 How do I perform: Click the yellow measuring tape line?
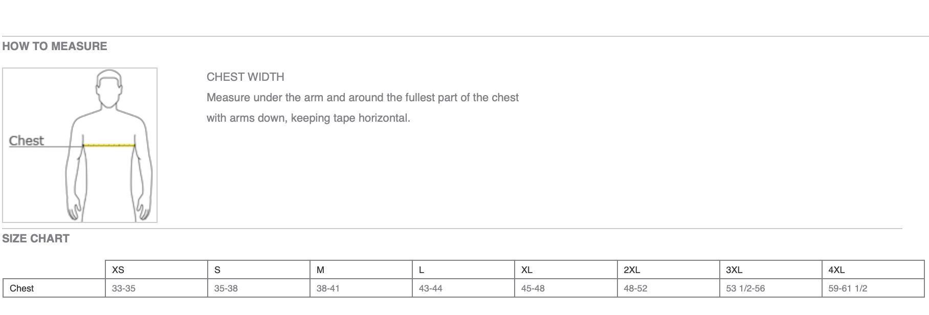[x=109, y=146]
